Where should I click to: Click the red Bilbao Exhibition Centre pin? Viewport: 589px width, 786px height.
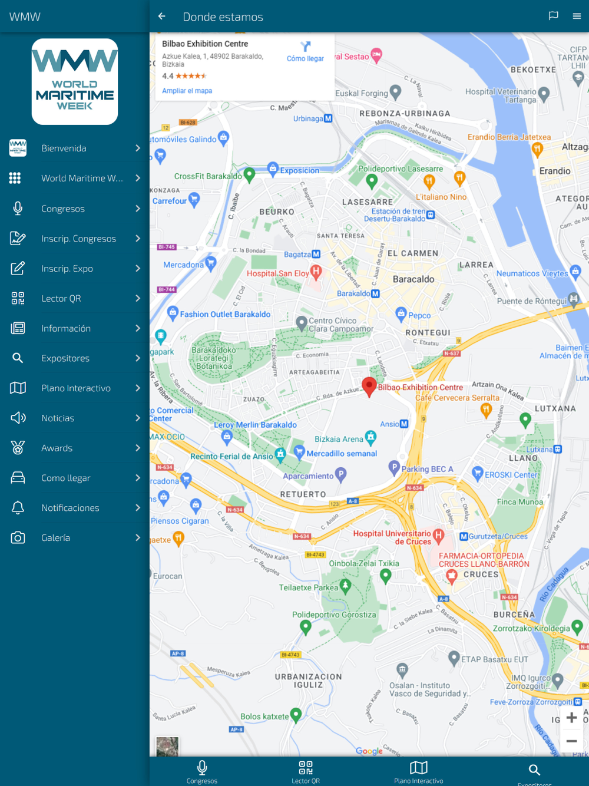click(x=369, y=387)
